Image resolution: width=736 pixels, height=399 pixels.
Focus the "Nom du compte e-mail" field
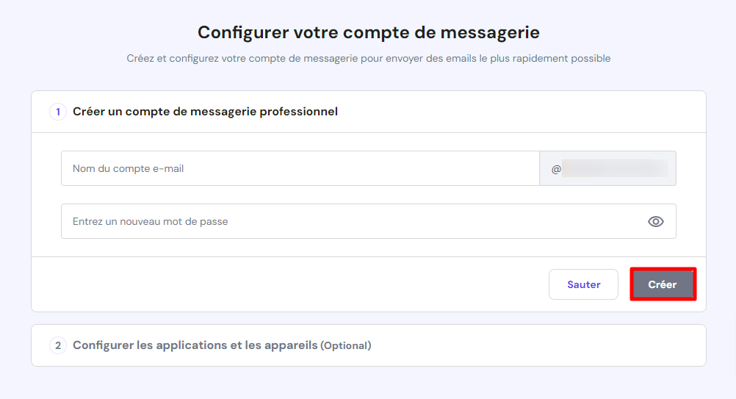coord(300,168)
